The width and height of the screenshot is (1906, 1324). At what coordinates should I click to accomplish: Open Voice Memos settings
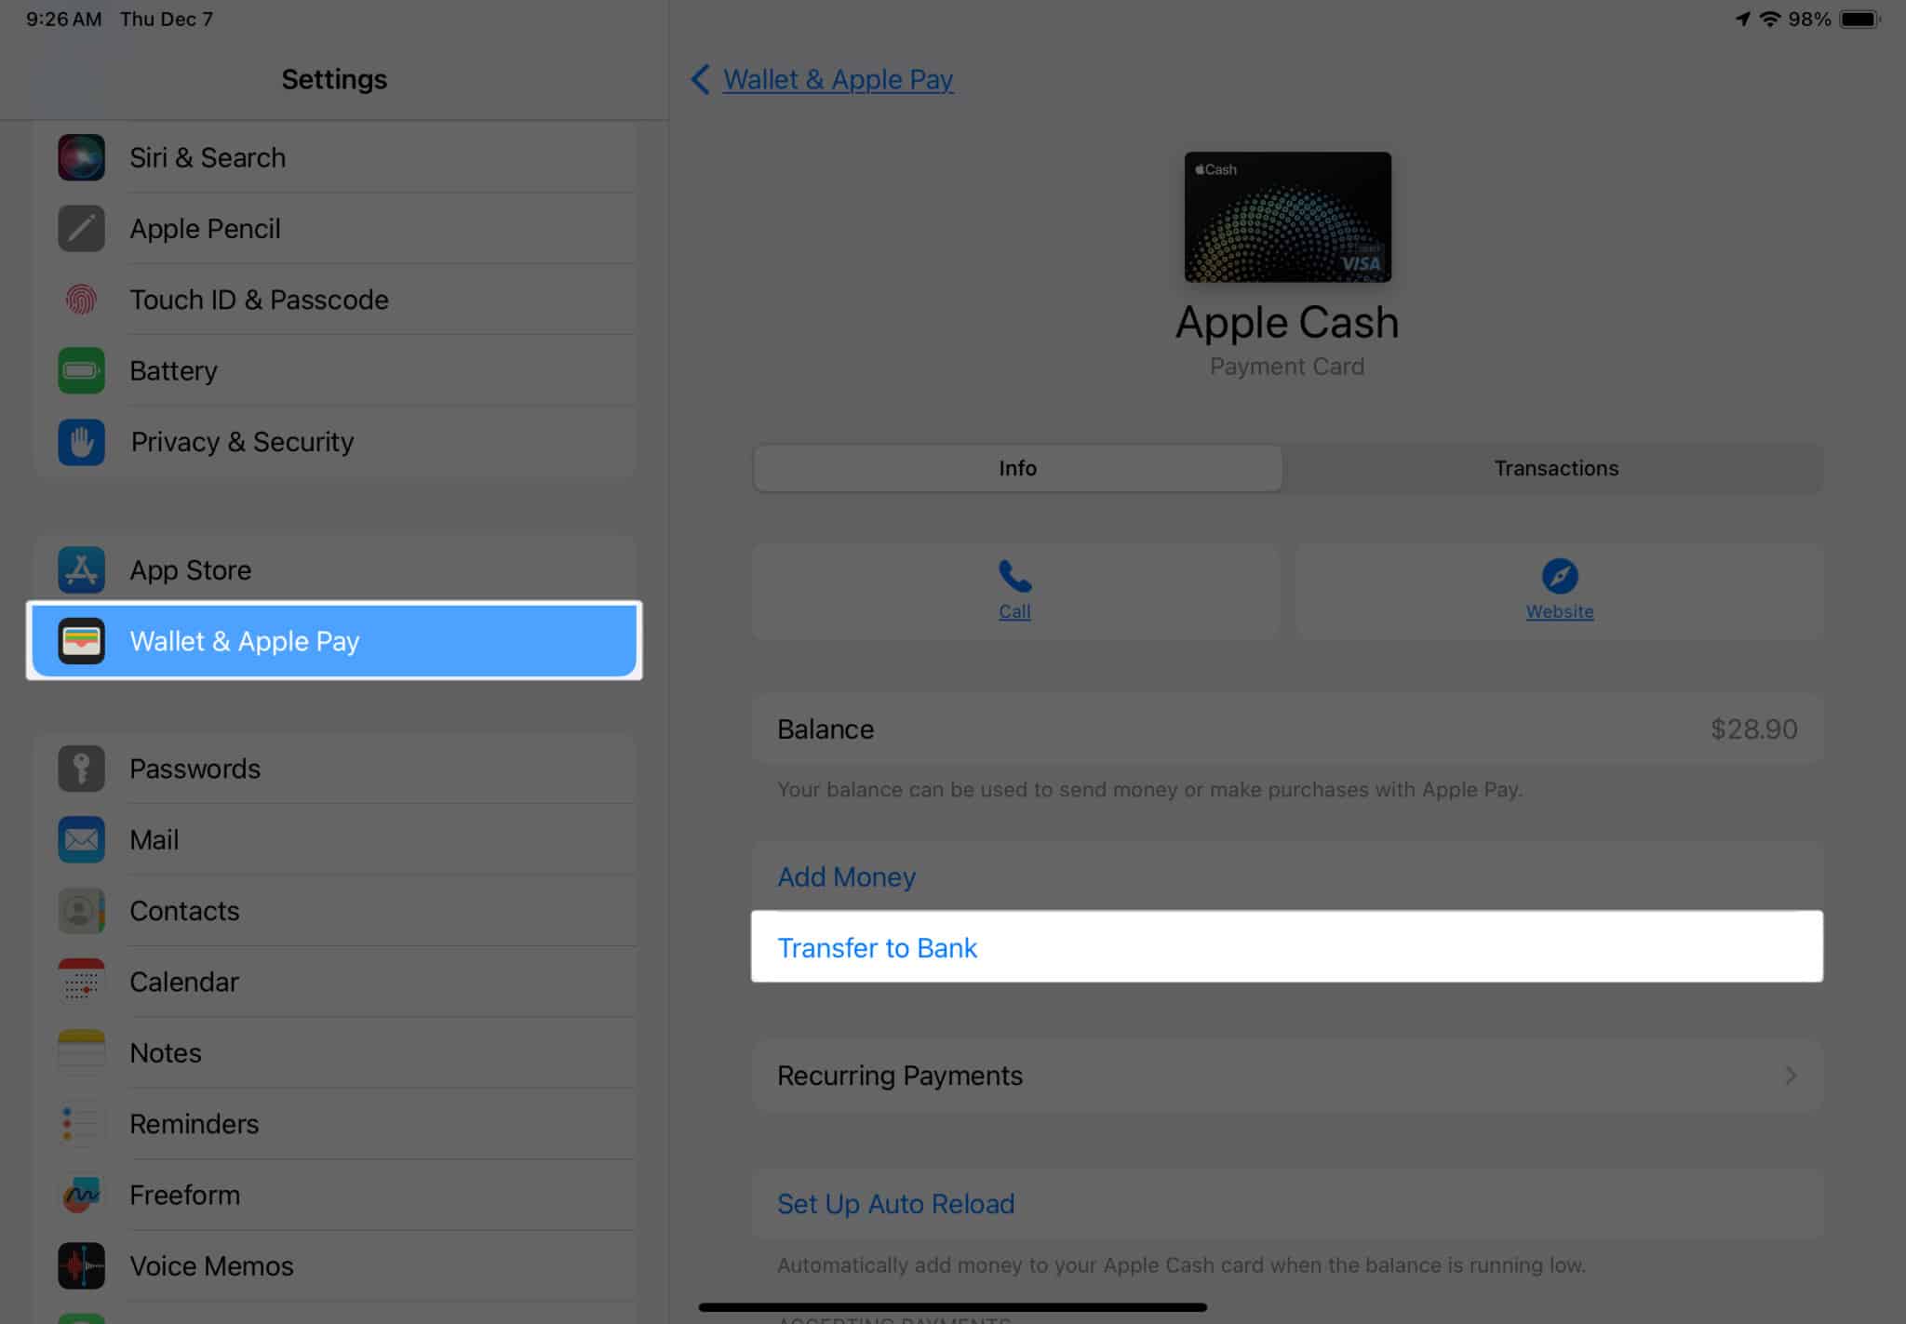tap(335, 1265)
